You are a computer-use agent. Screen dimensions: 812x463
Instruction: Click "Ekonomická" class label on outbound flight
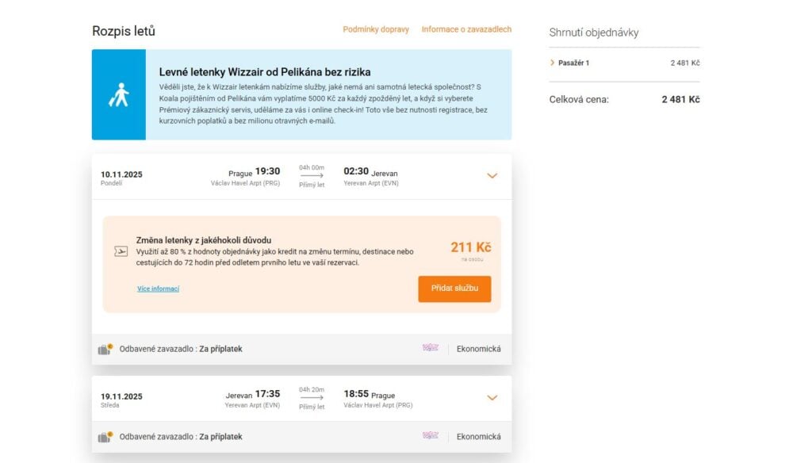tap(478, 349)
